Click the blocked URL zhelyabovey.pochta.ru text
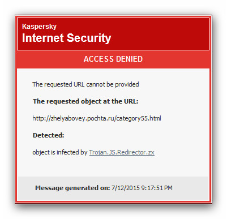Screen dimensions: 227x219 [x=97, y=118]
